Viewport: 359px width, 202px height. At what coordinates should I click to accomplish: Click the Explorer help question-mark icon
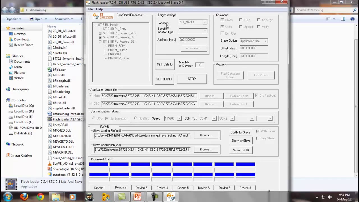click(x=352, y=19)
